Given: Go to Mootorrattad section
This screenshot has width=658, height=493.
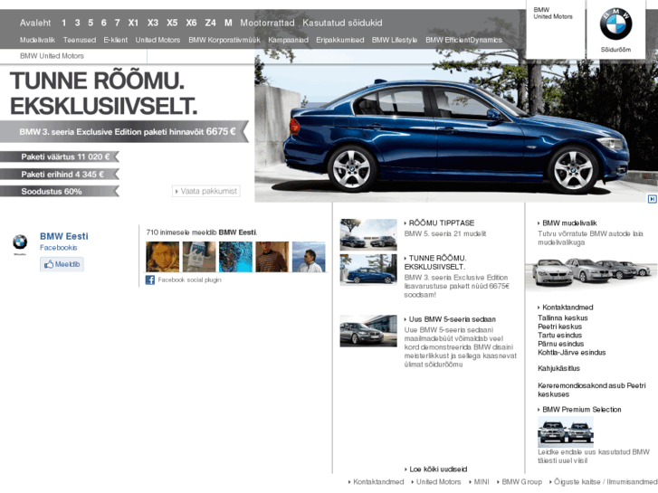Looking at the screenshot, I should coord(267,23).
